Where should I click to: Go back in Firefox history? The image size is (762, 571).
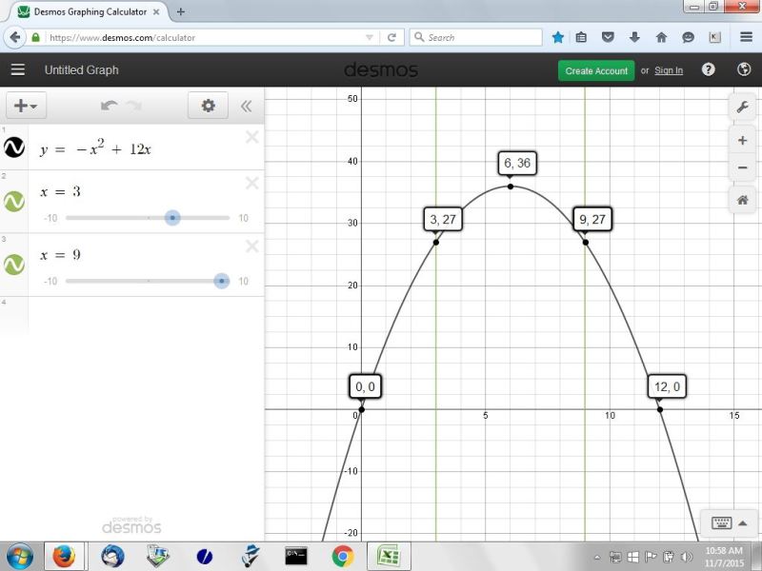pyautogui.click(x=15, y=37)
